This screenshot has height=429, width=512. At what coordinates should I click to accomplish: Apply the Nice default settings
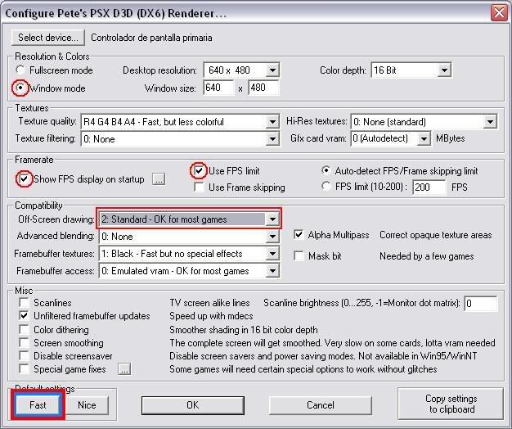87,404
